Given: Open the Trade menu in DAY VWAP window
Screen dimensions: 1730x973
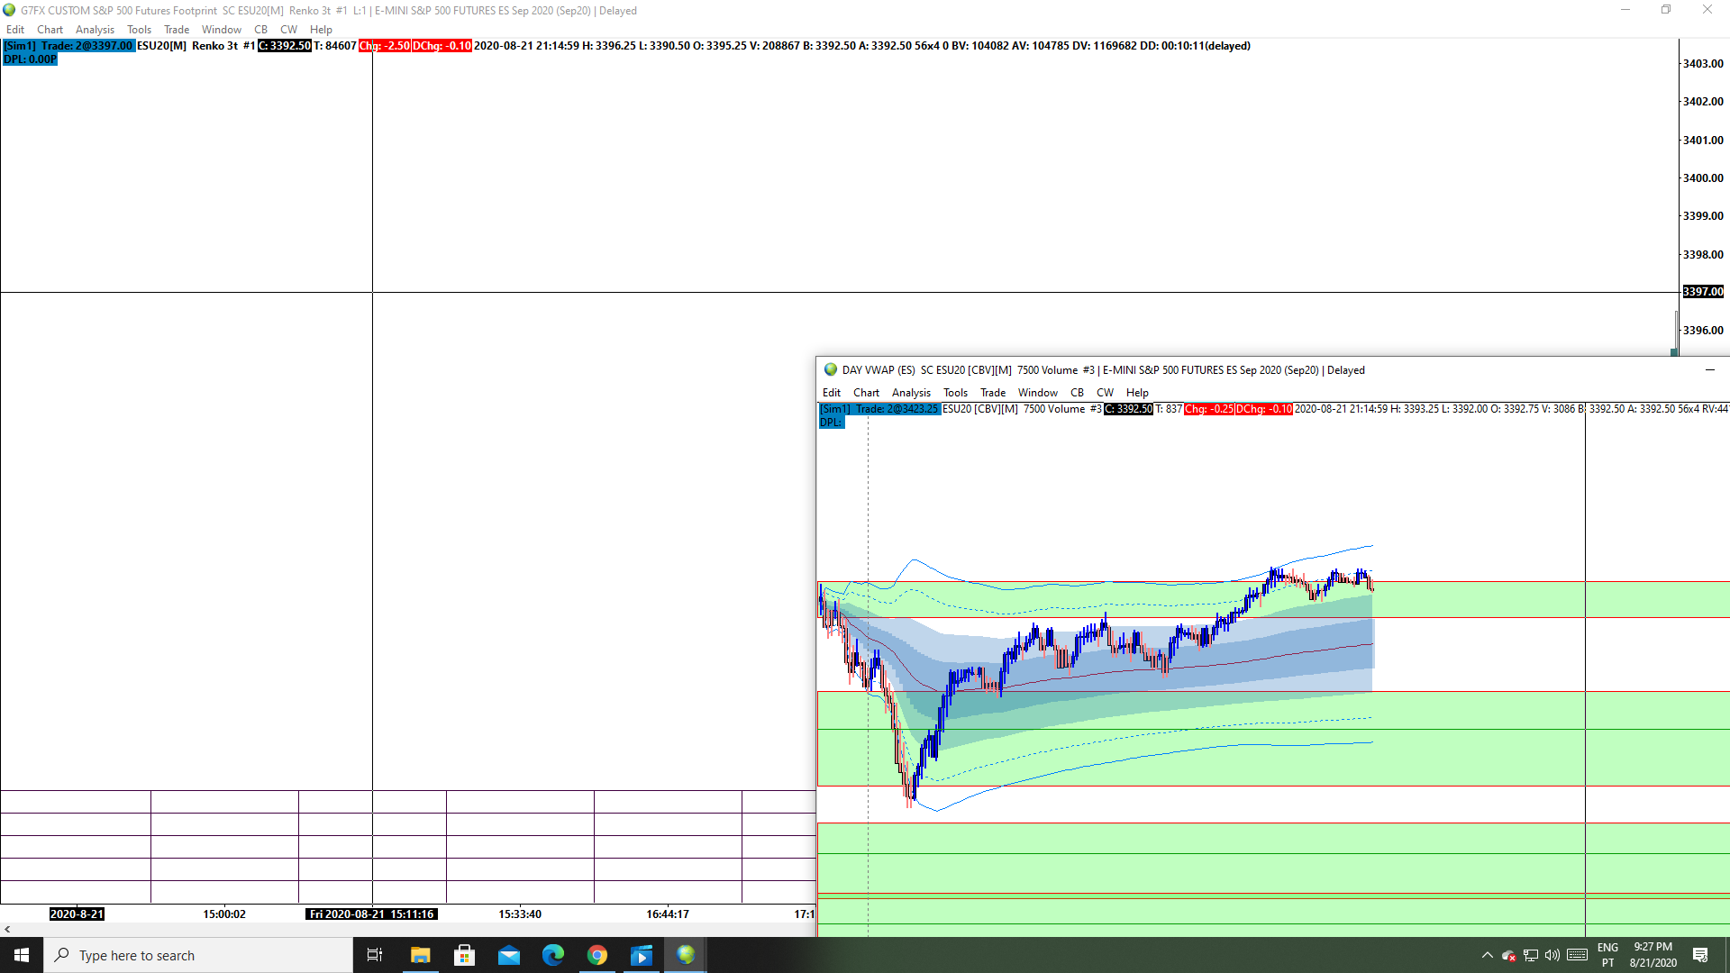Looking at the screenshot, I should pos(992,393).
